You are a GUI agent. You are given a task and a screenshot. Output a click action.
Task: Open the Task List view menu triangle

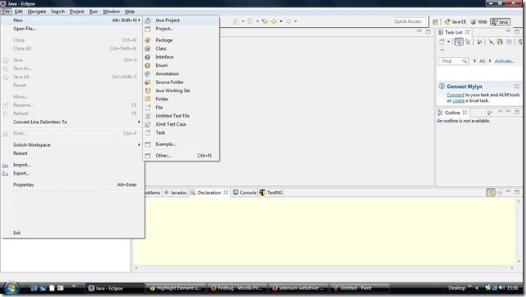[x=442, y=51]
